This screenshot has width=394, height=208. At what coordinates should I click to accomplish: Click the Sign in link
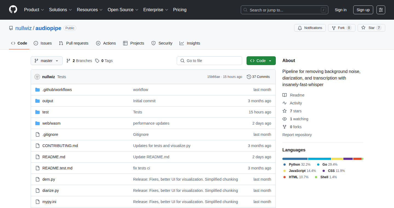(341, 10)
